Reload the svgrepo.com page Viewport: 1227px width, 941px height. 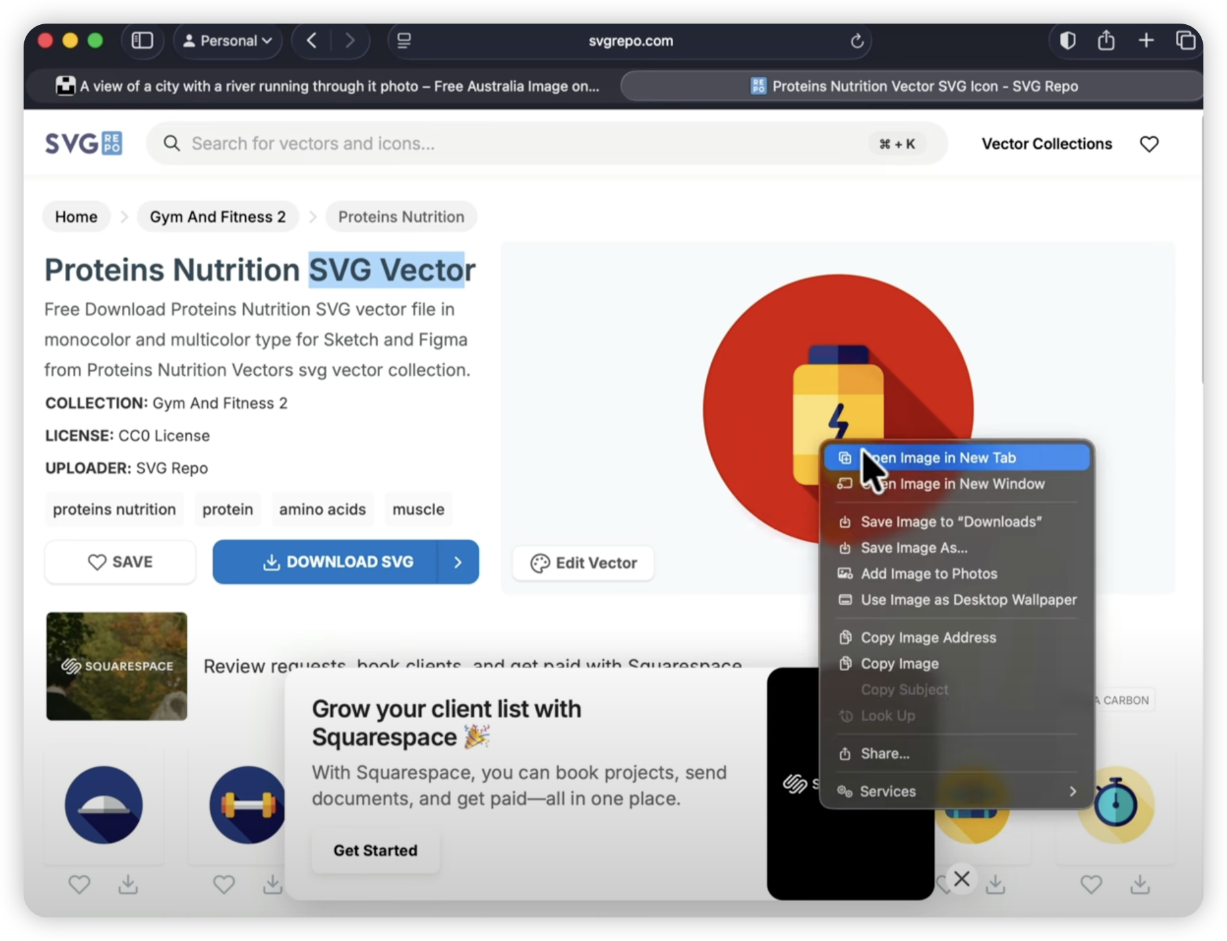click(857, 41)
